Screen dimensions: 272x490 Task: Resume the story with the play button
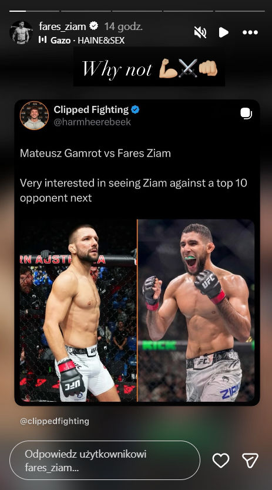pyautogui.click(x=223, y=32)
